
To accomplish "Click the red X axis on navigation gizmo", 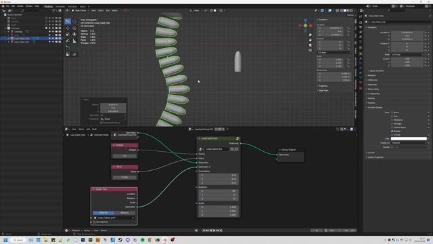I will (x=311, y=26).
